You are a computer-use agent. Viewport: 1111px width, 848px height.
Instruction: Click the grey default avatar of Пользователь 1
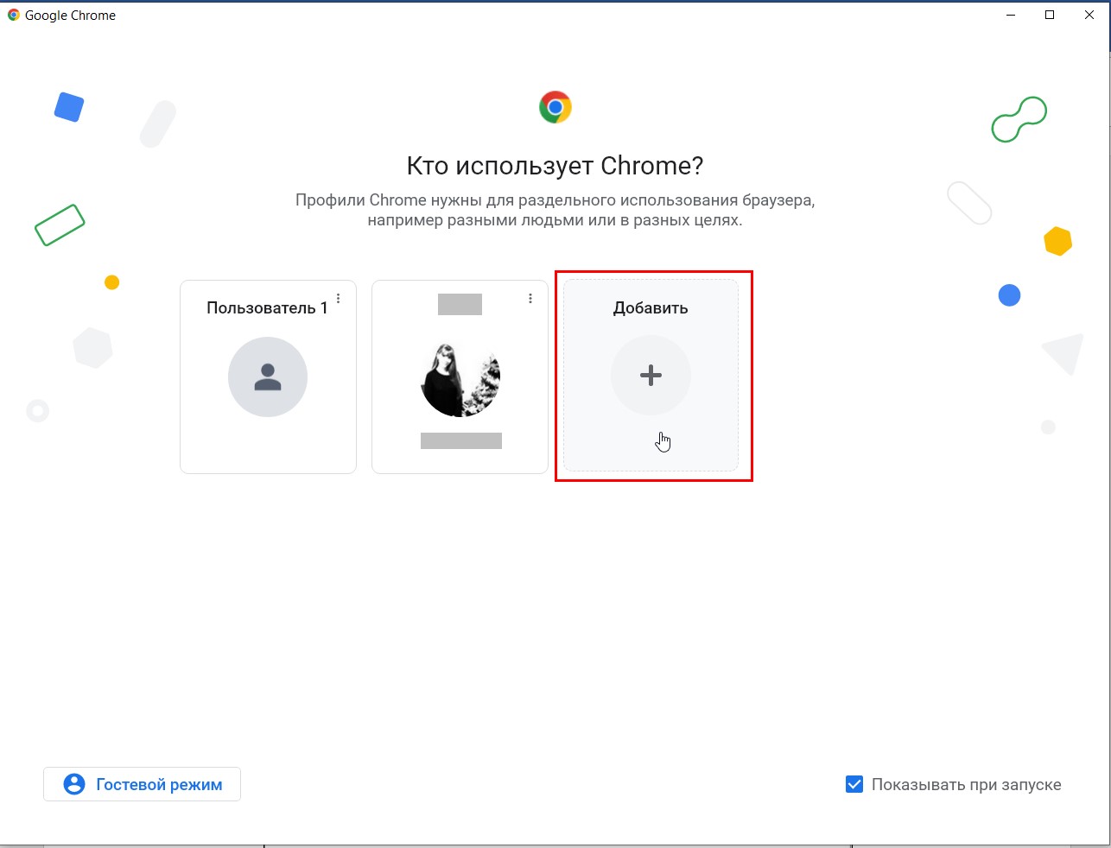268,377
